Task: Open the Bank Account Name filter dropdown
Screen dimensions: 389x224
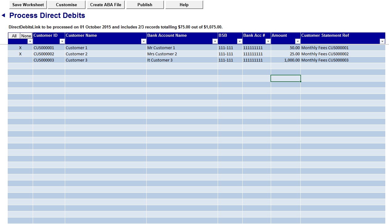Action: pos(215,41)
